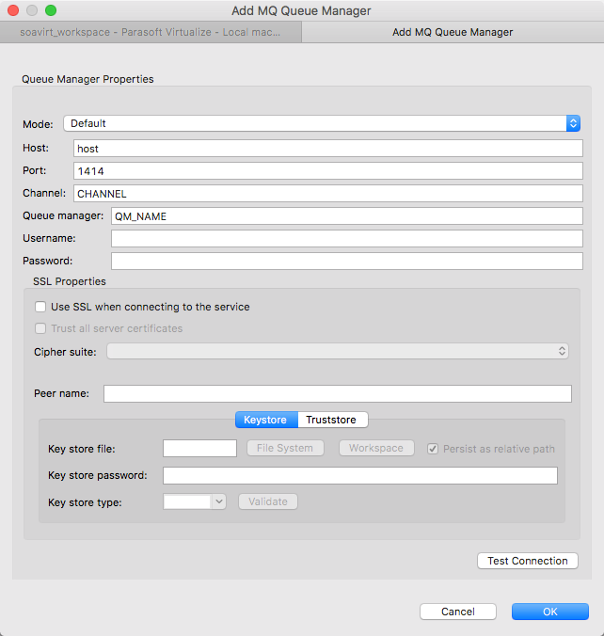The width and height of the screenshot is (604, 636).
Task: Focus the Username text field
Action: coord(347,239)
